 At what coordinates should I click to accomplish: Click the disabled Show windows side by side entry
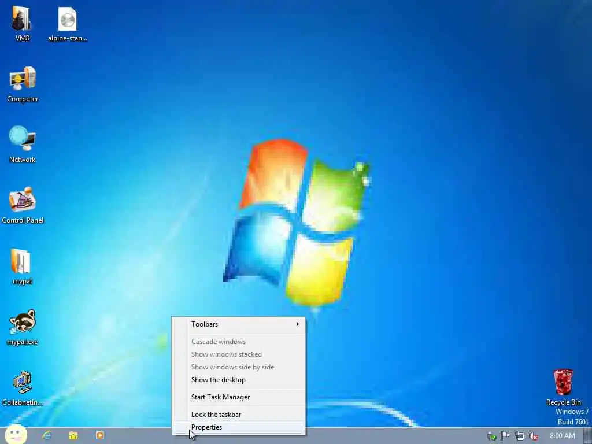[x=238, y=367]
